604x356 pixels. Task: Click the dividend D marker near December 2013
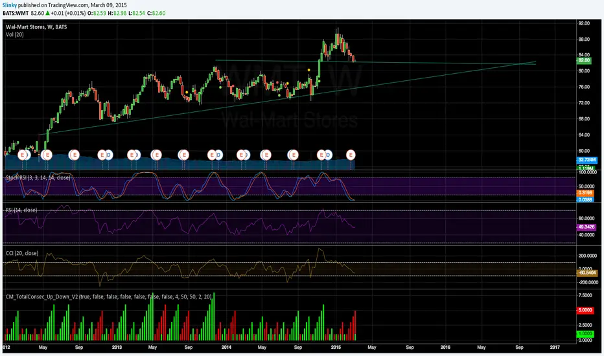219,155
